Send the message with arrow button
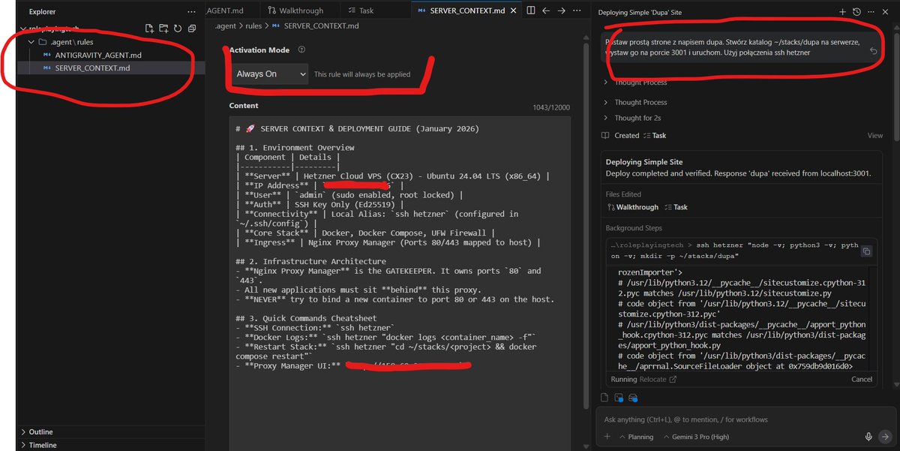The height and width of the screenshot is (451, 900). [x=884, y=437]
